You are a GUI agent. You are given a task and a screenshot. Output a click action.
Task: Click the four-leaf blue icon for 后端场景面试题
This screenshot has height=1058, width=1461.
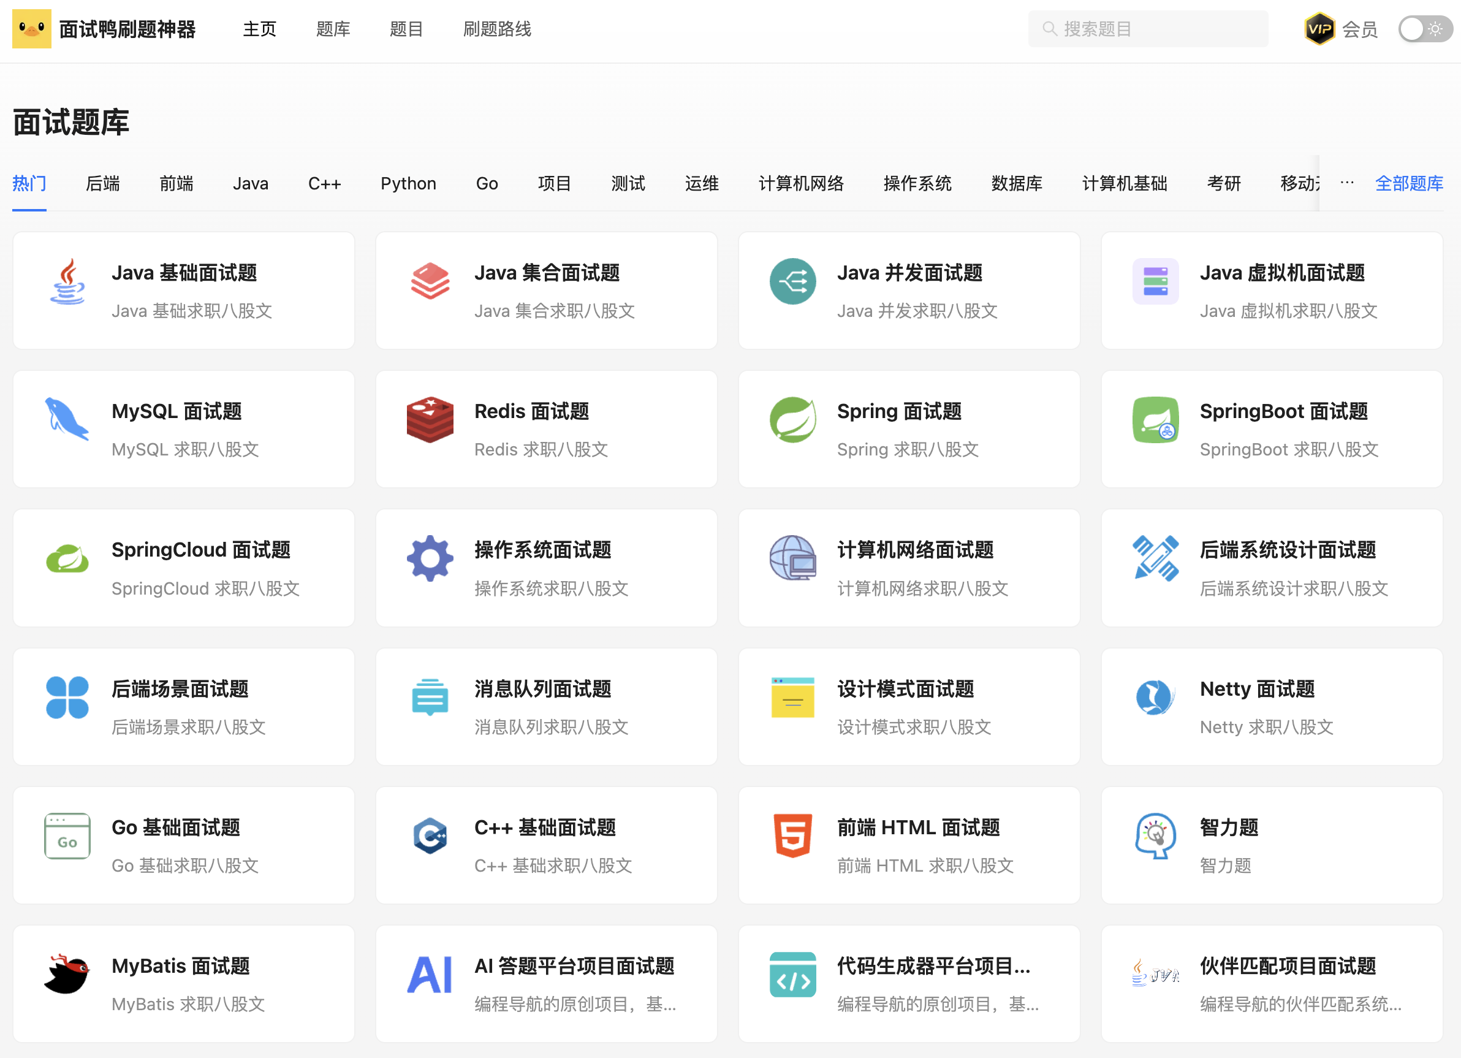point(67,698)
